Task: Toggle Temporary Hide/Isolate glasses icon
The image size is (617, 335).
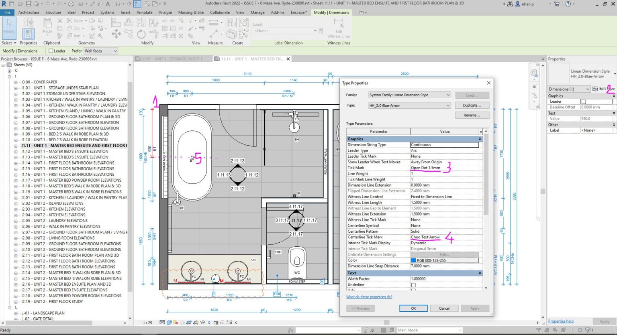Action: click(203, 323)
